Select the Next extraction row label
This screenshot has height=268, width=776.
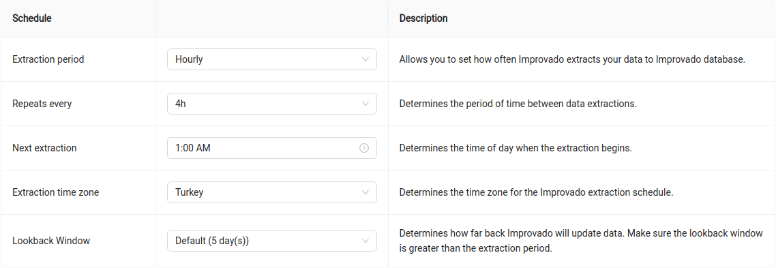44,148
